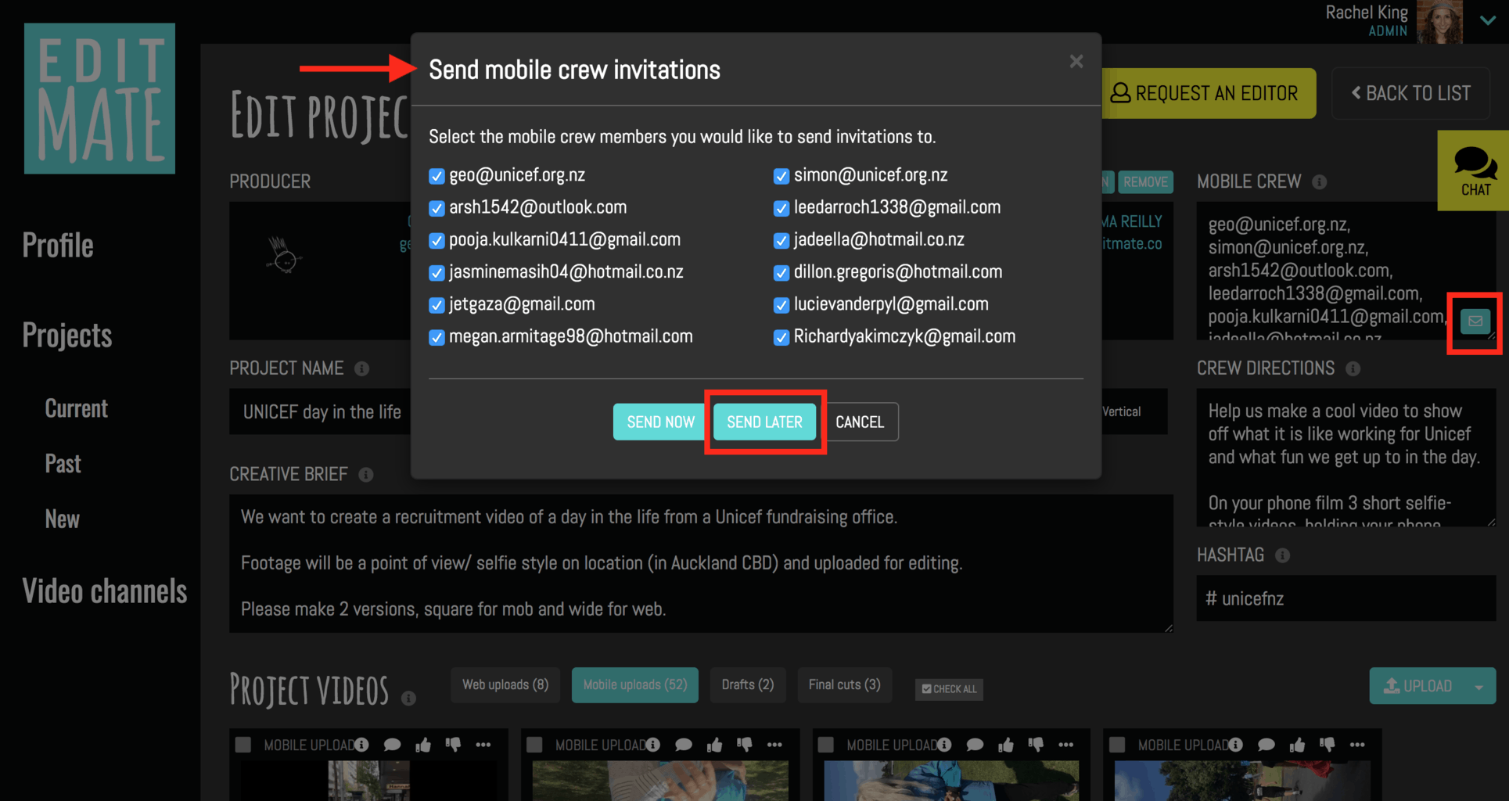Screen dimensions: 1509x801
Task: Switch to Web uploads (8) tab
Action: tap(505, 685)
